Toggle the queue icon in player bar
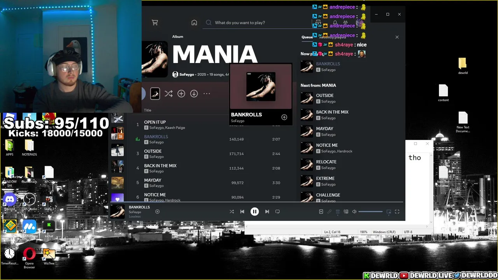498x280 pixels. 338,212
